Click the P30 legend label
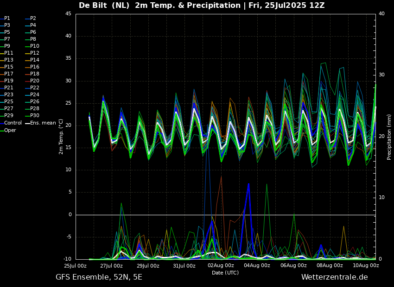Image resolution: width=394 pixels, height=287 pixels. point(35,116)
